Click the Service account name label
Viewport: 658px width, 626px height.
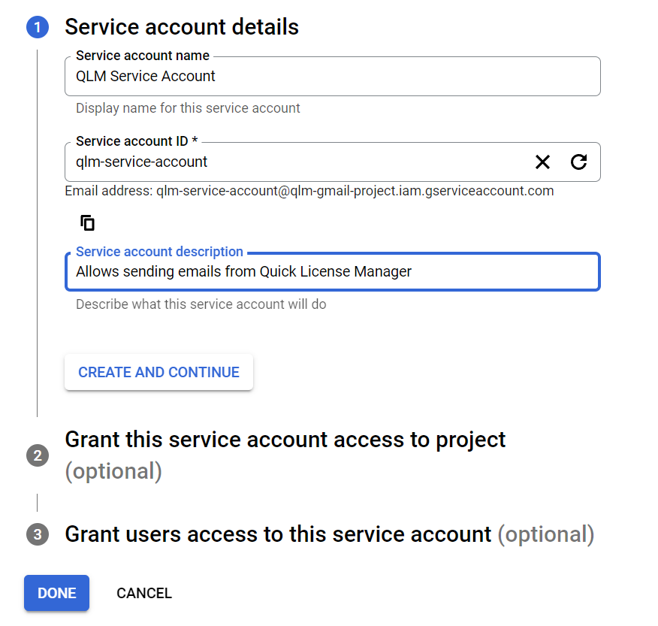pos(142,56)
